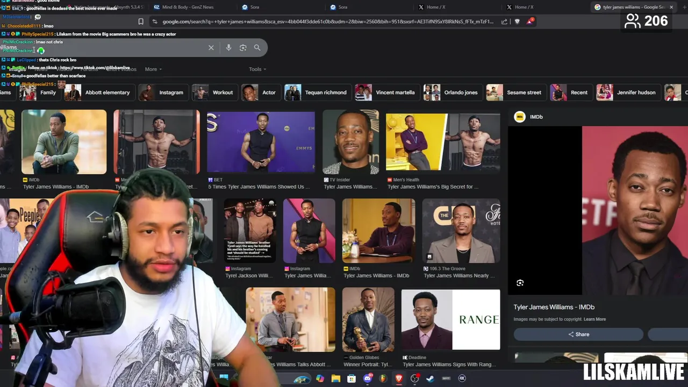Clear the Google search box with X

211,48
